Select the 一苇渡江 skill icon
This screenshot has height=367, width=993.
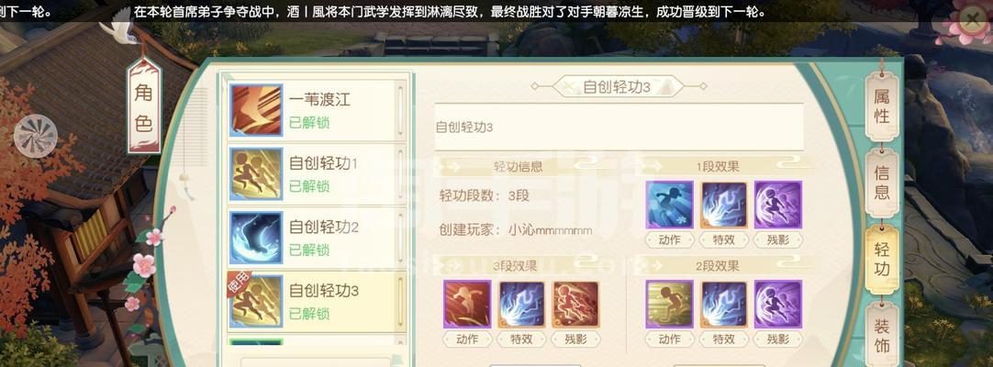point(256,110)
